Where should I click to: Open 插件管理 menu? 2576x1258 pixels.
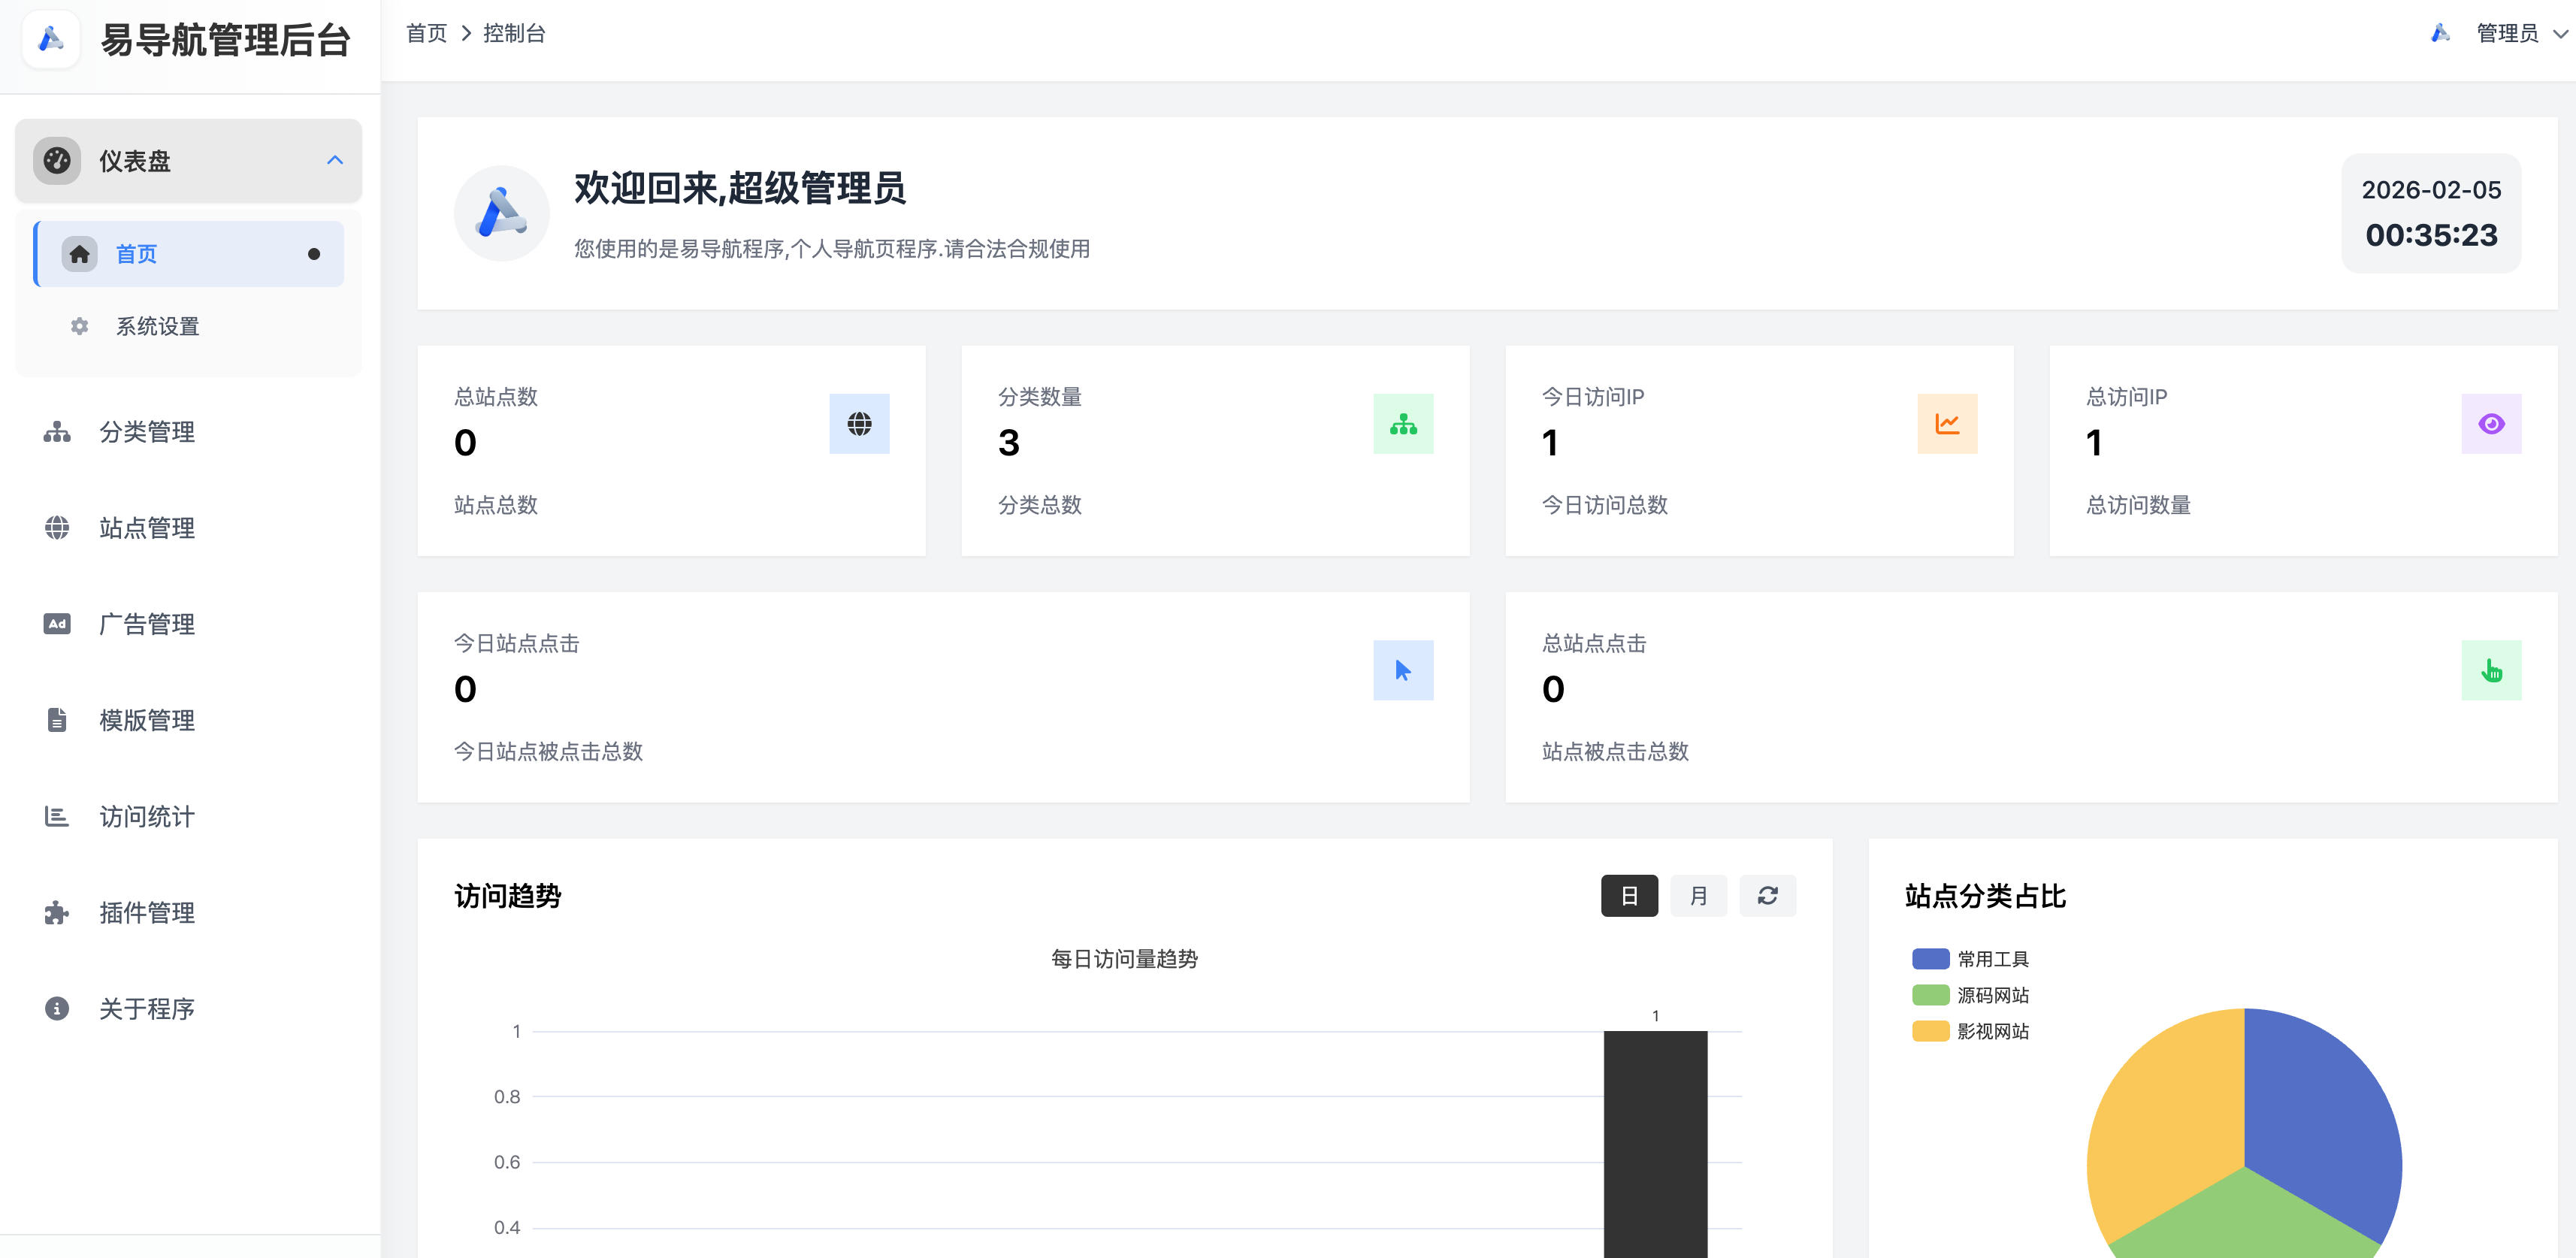click(x=189, y=912)
